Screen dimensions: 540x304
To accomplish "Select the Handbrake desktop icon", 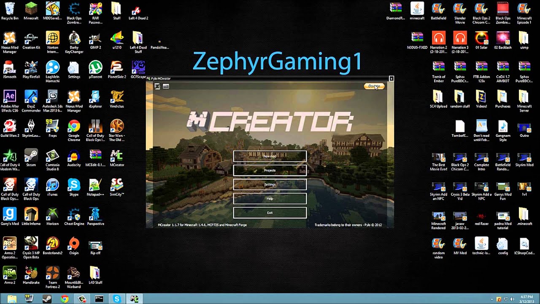I will pyautogui.click(x=31, y=275).
